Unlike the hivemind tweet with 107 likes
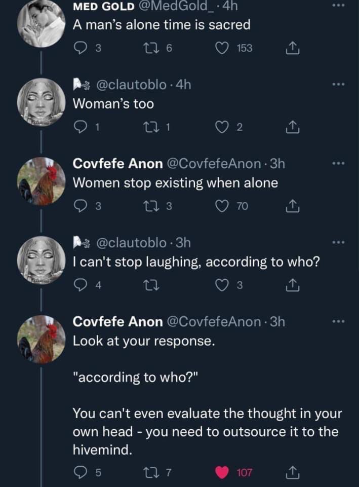359x487 pixels. pyautogui.click(x=222, y=472)
